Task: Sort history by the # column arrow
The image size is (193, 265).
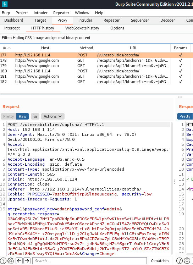Action: coord(9,48)
